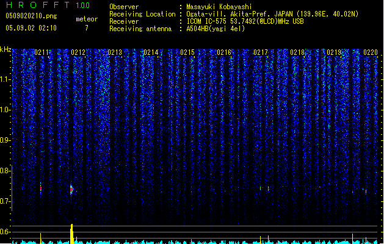Click the 1.1 kHz axis label
The height and width of the screenshot is (244, 384).
click(x=5, y=79)
